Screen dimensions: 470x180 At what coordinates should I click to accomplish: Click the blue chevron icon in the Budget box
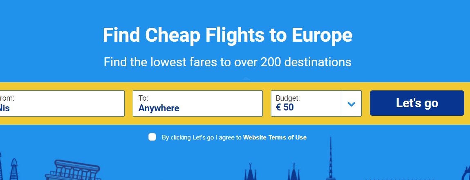click(351, 104)
